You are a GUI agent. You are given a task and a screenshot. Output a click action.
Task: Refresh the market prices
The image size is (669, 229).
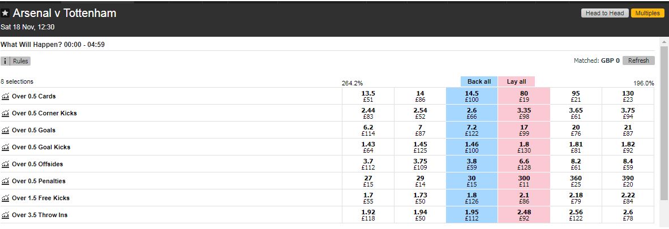[638, 61]
